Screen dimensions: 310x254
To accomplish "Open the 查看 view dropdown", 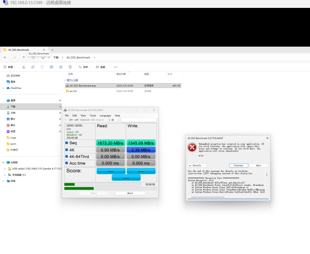I will point(102,67).
